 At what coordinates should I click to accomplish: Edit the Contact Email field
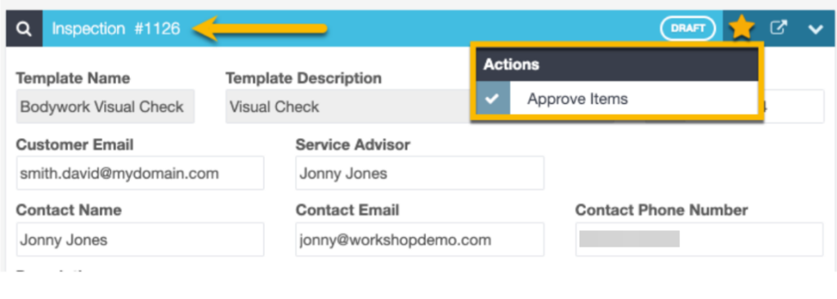point(419,239)
